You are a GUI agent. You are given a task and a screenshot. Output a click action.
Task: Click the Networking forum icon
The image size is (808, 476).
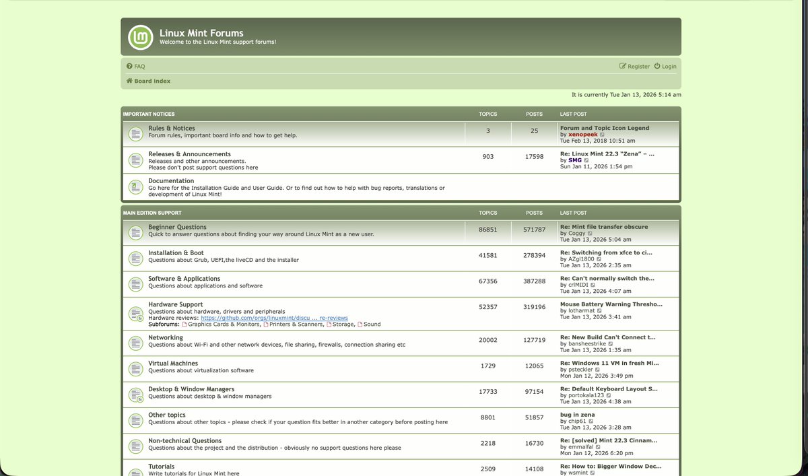tap(135, 343)
